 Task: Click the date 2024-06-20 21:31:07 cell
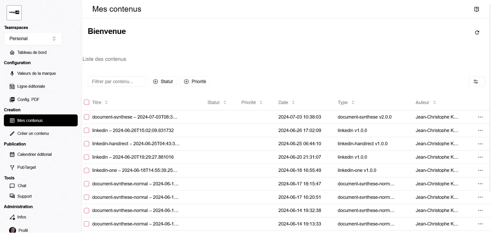[300, 157]
